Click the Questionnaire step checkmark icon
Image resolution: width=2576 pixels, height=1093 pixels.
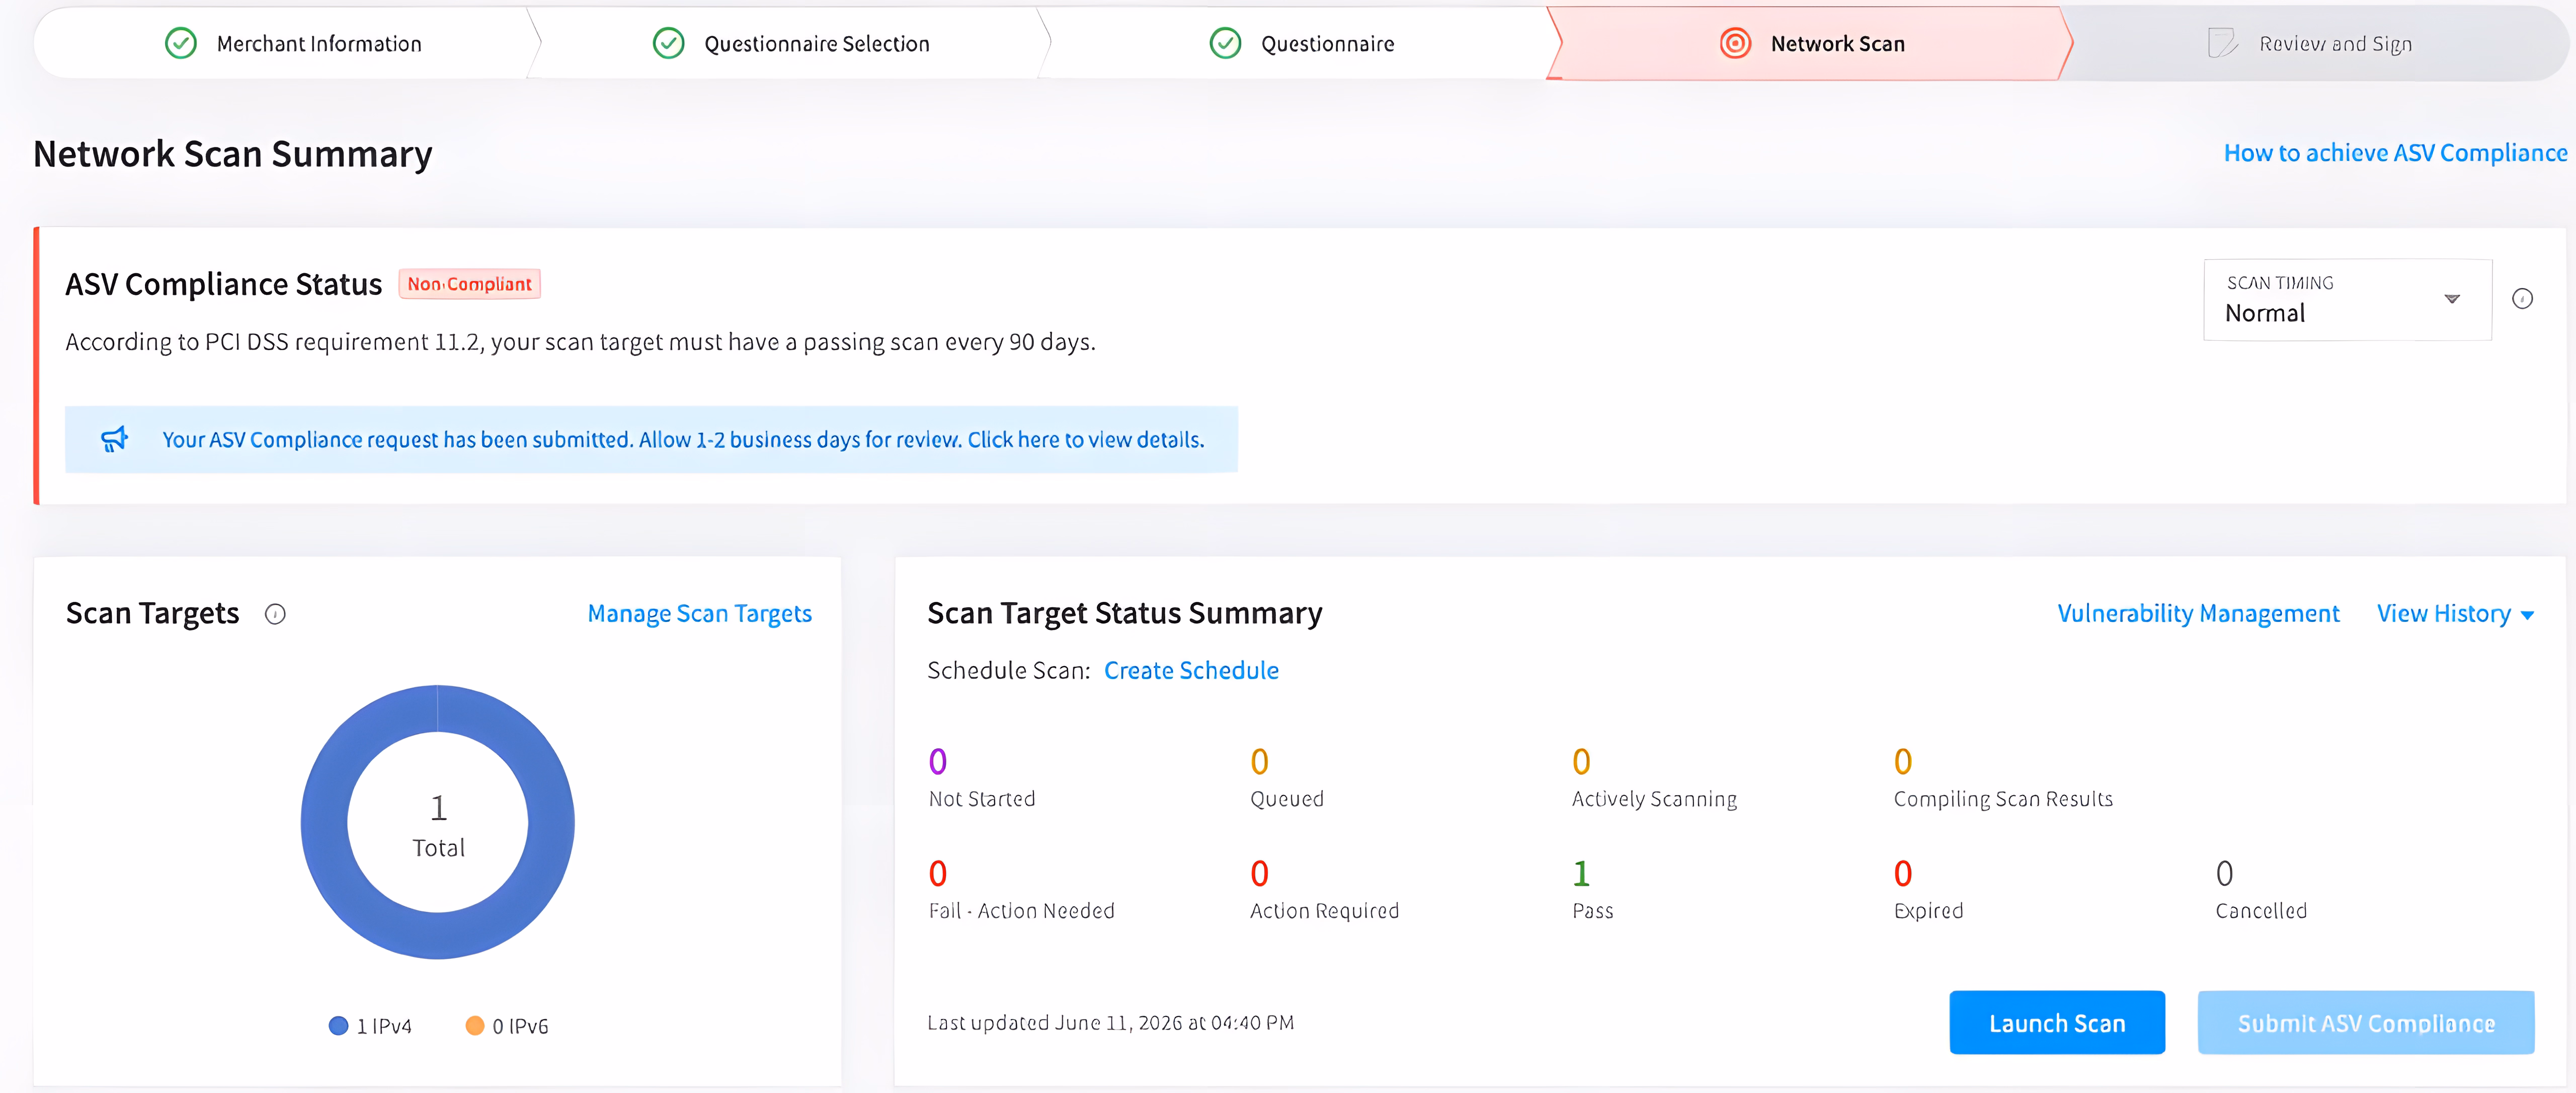pos(1225,44)
